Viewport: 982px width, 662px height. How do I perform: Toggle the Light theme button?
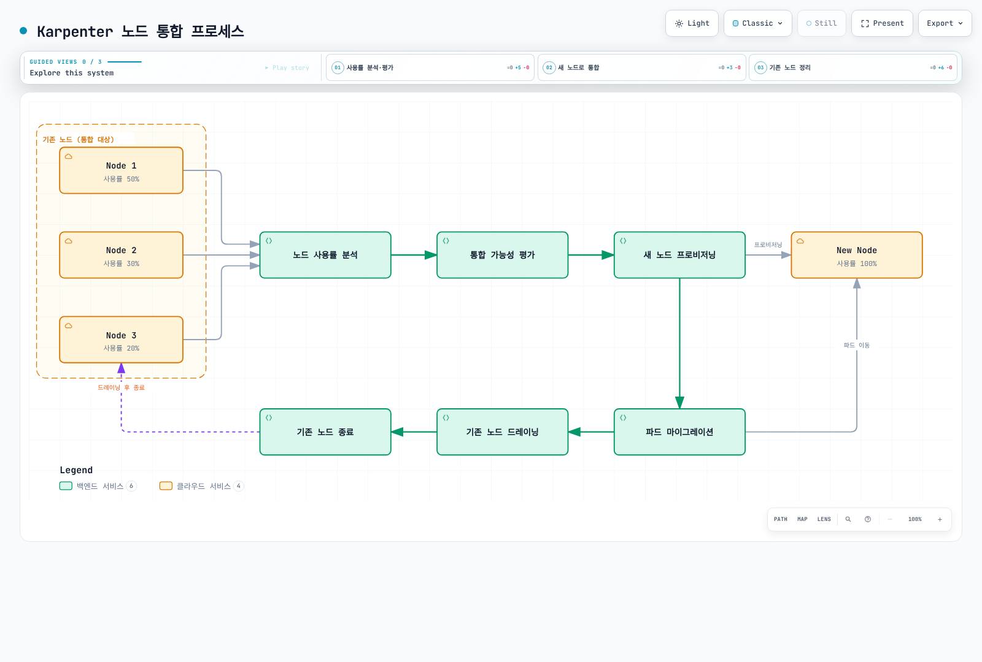692,23
